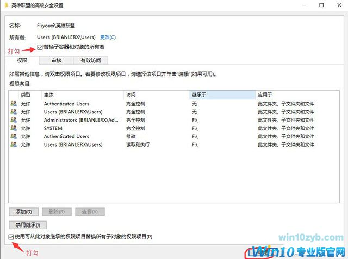
Task: Select the SYSTEM principal entry
Action: click(x=53, y=128)
